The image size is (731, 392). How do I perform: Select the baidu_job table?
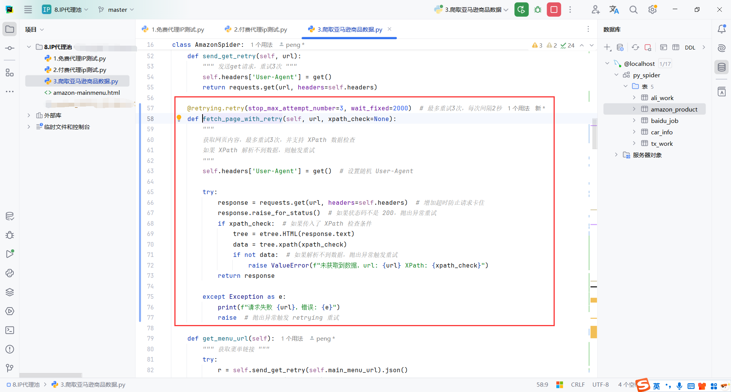point(664,121)
